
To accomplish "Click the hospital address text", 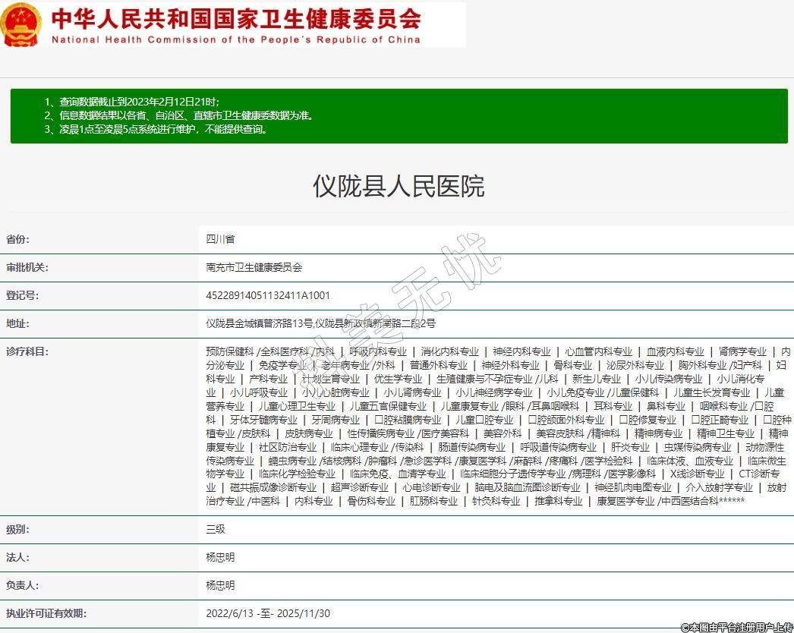I will point(320,323).
